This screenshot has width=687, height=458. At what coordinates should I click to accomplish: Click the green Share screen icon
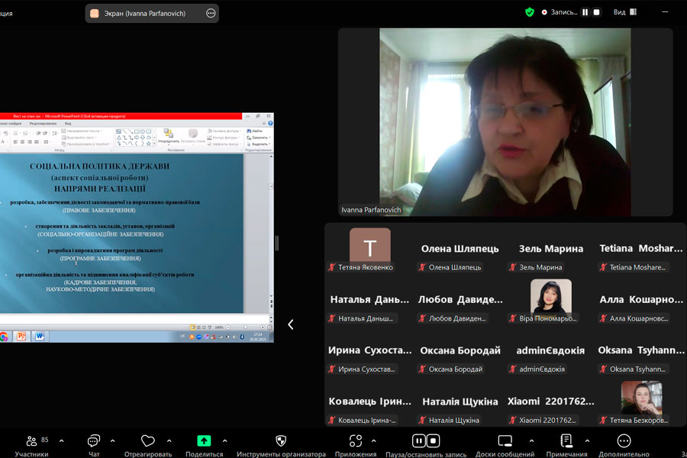[204, 441]
